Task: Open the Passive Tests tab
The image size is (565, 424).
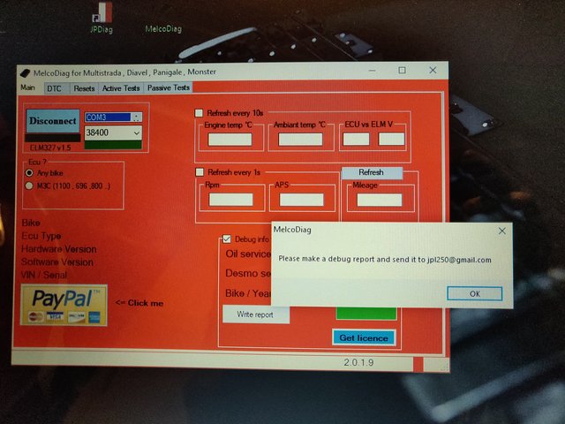Action: click(169, 88)
